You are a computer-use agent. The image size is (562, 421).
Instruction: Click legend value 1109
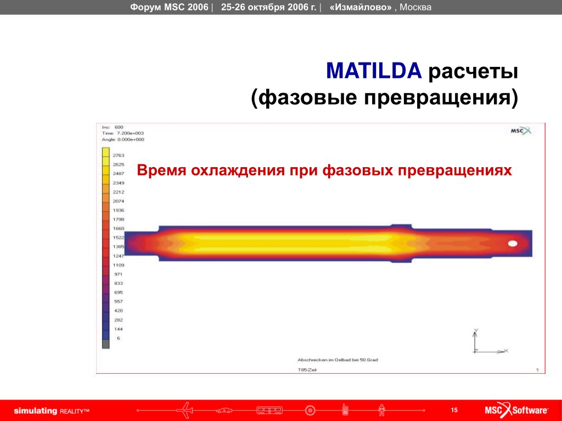point(119,265)
